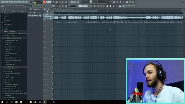Toggle the metronome icon
The width and height of the screenshot is (185, 104).
point(53,2)
